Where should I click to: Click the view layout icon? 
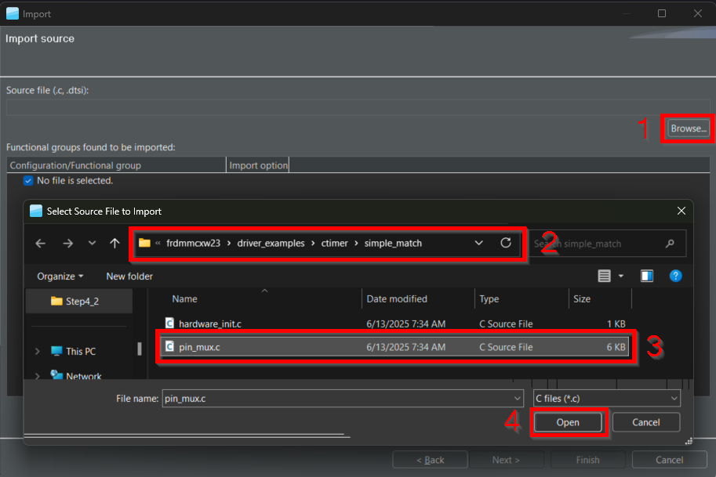[x=604, y=276]
